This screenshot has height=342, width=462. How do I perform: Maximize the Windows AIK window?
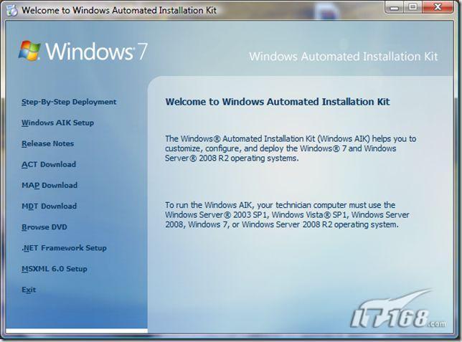(412, 7)
